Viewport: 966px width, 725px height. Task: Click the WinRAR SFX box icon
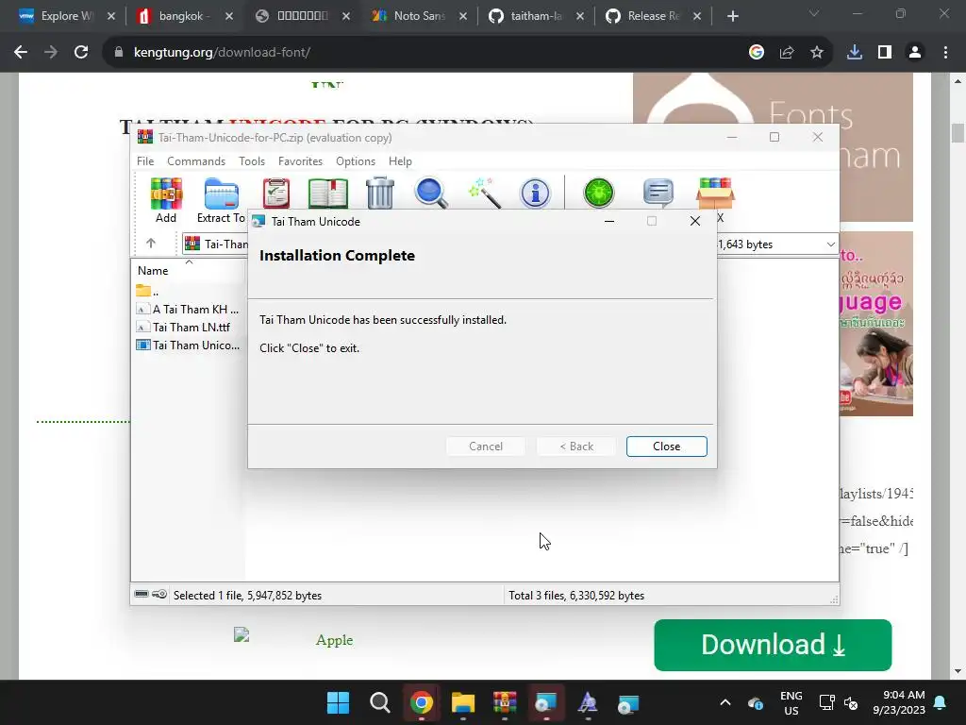click(x=715, y=194)
